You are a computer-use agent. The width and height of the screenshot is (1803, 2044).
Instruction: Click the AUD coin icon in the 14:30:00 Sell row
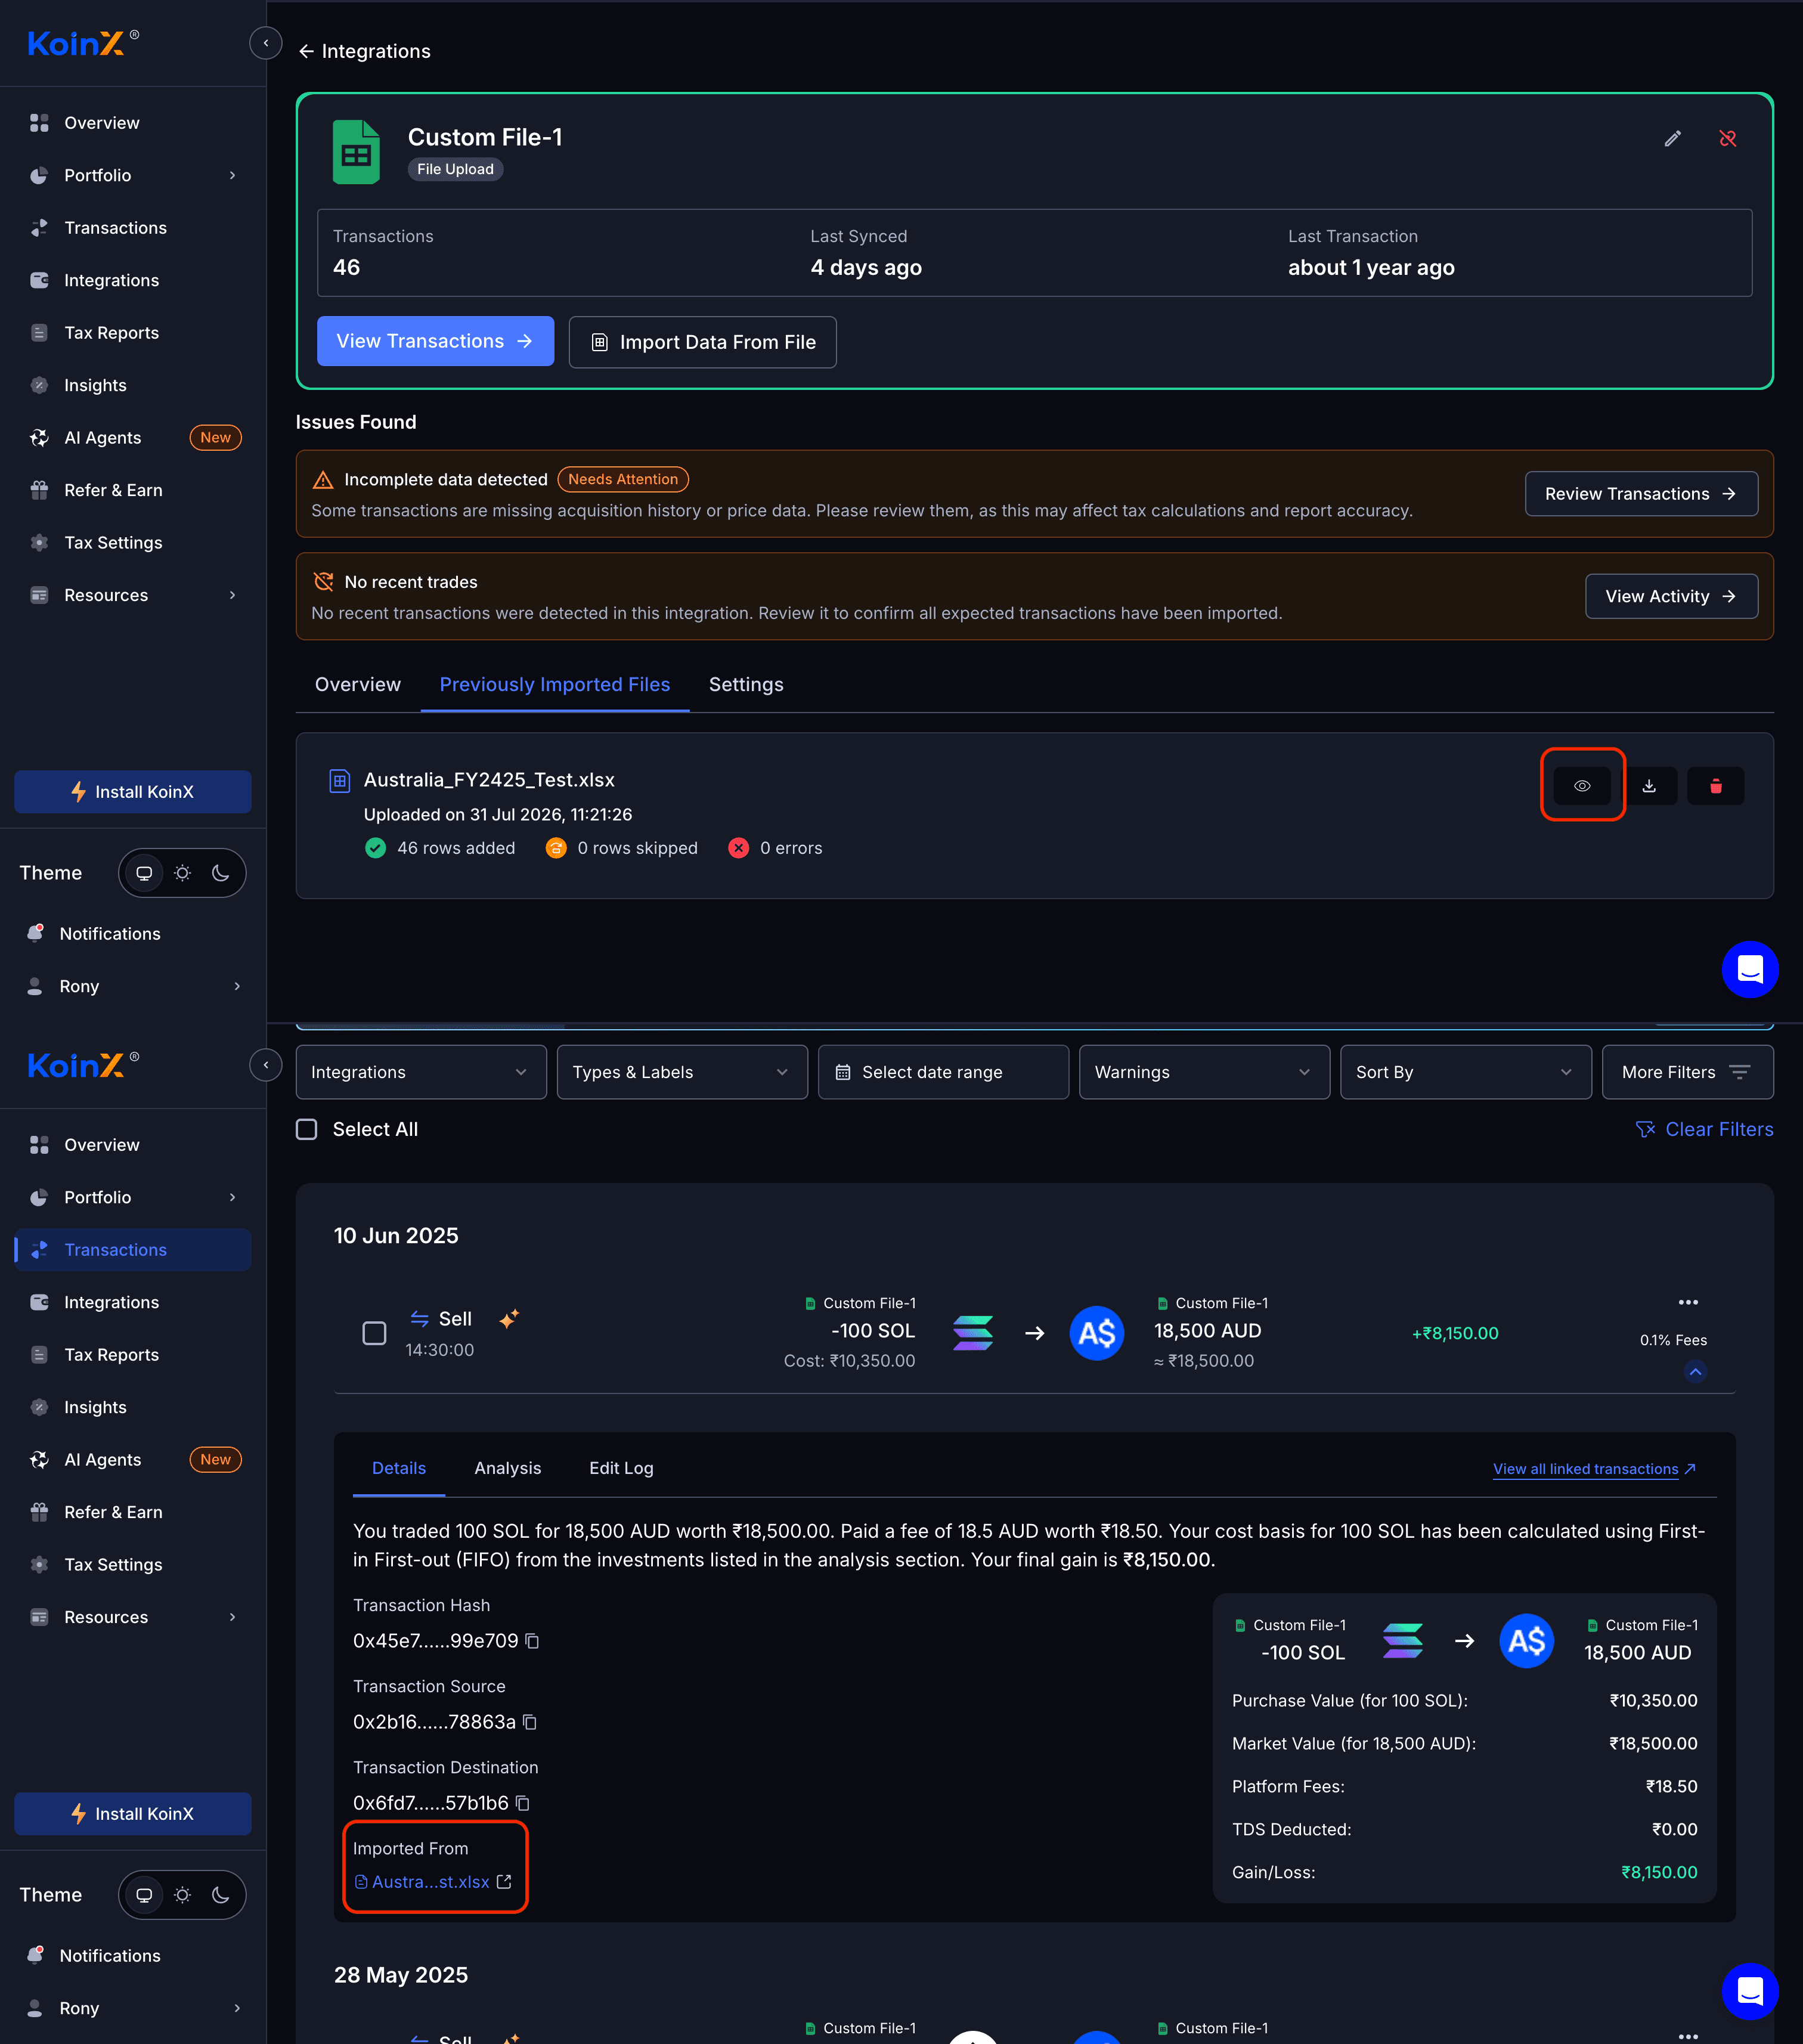point(1096,1333)
